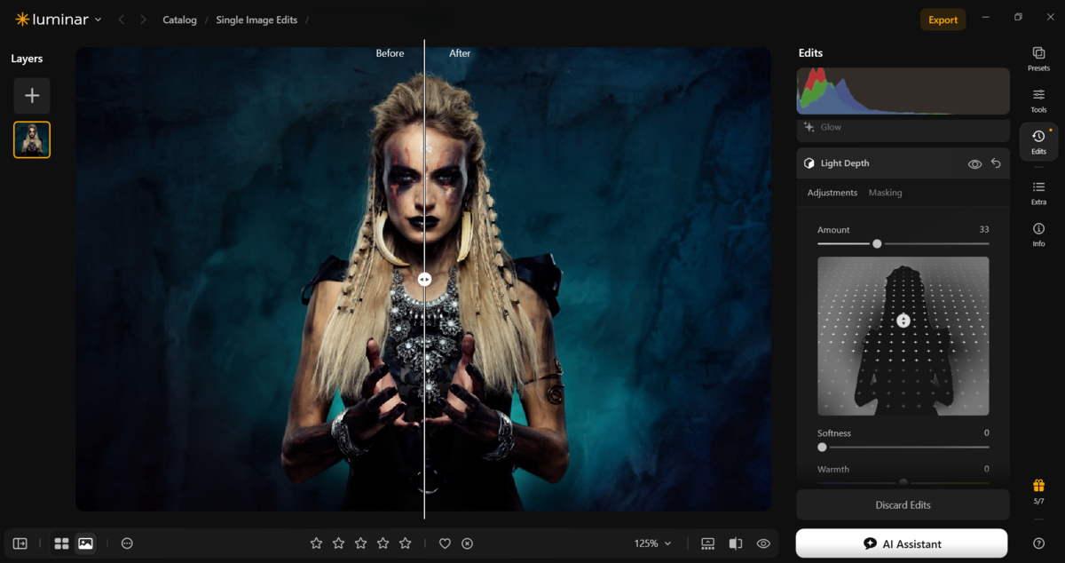Open Single Image Edits breadcrumb
This screenshot has height=563, width=1065.
coord(256,20)
